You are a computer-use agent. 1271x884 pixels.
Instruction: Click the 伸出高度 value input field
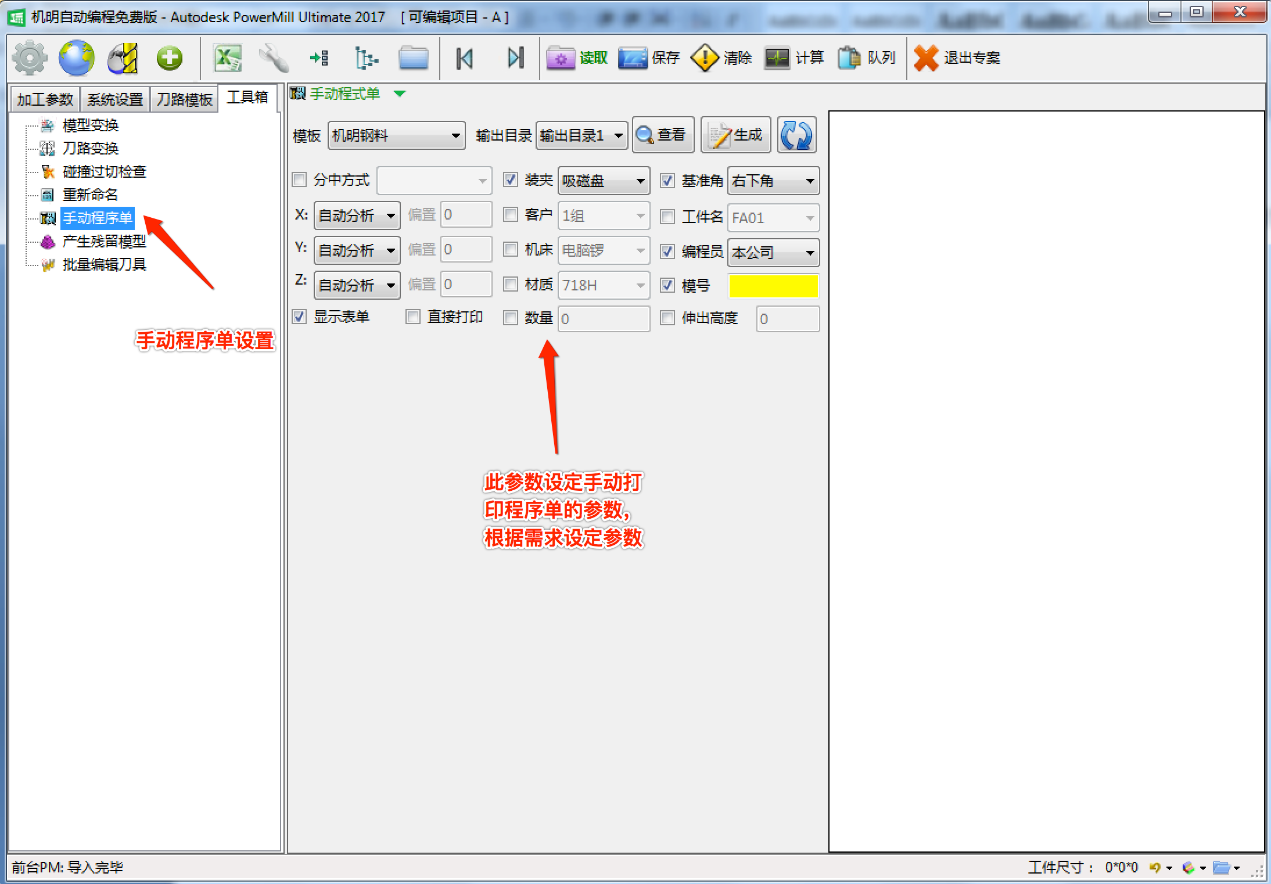click(x=788, y=319)
